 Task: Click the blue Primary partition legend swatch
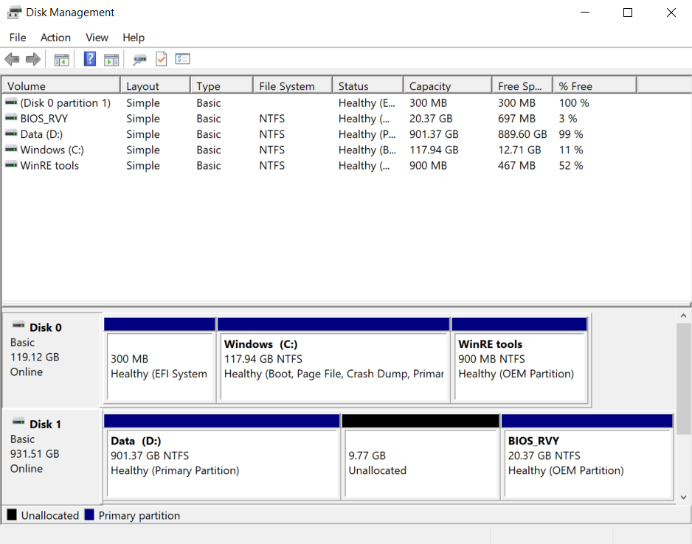(89, 515)
